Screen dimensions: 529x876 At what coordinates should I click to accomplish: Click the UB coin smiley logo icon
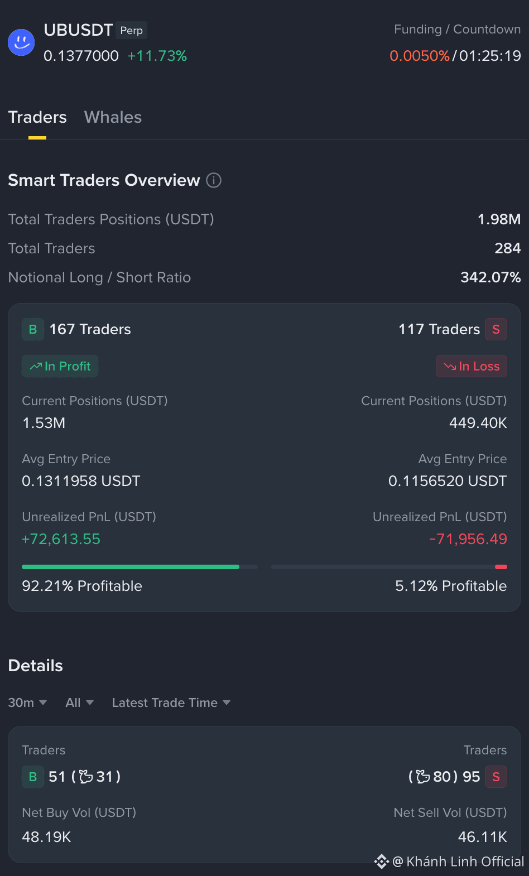pos(21,42)
